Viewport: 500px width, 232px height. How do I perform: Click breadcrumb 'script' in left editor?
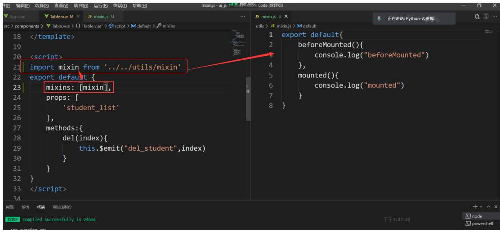117,26
